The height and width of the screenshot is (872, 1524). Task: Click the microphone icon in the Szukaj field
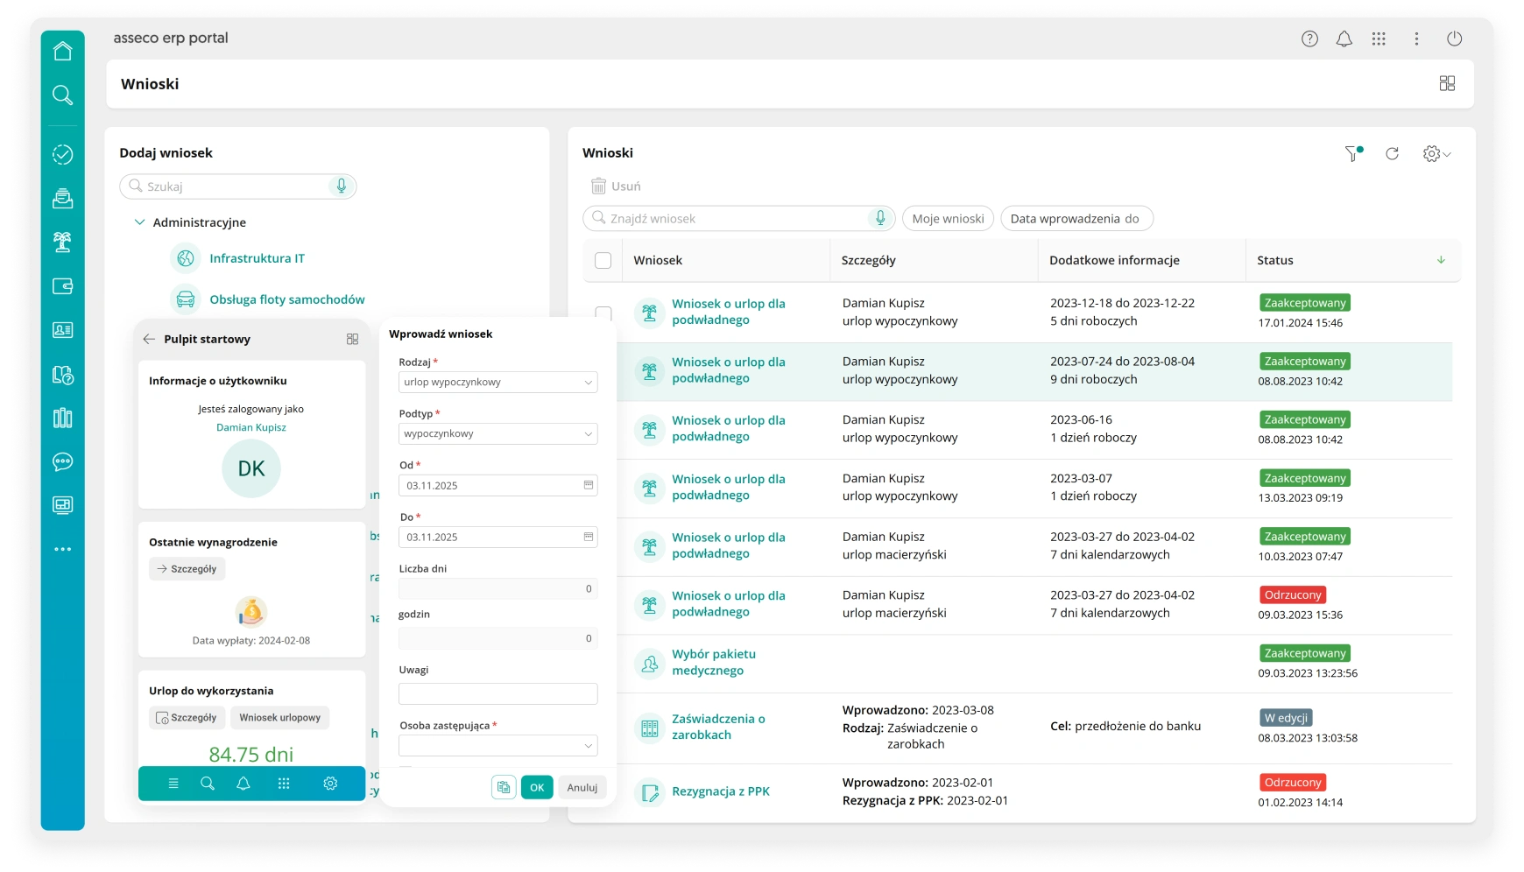tap(342, 186)
